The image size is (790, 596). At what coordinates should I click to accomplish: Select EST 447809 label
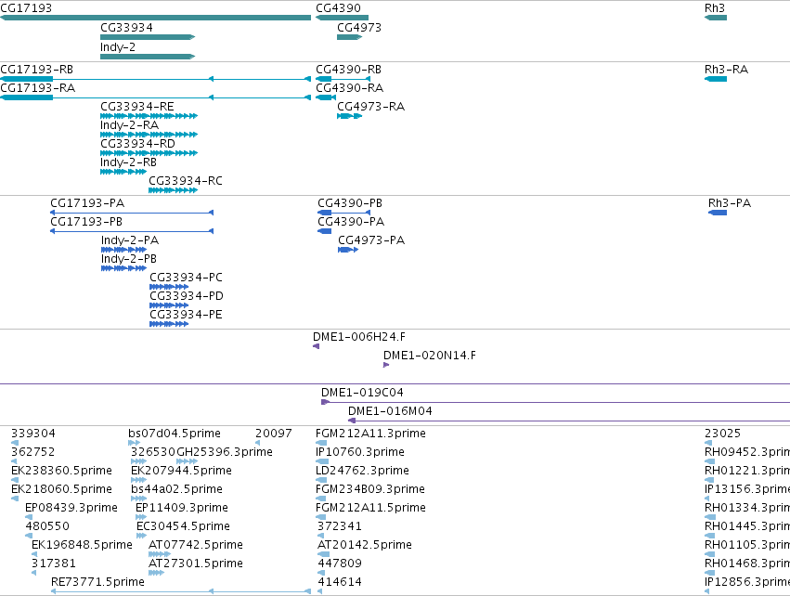pyautogui.click(x=340, y=564)
